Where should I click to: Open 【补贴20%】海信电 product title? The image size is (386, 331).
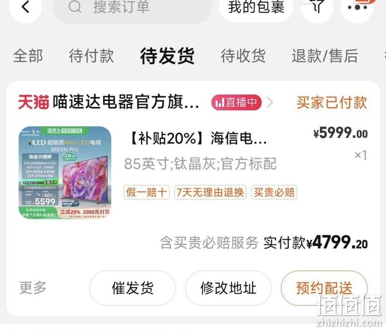pyautogui.click(x=198, y=138)
